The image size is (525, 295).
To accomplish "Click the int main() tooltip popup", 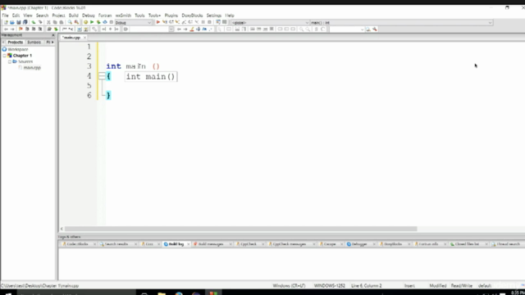I will click(151, 76).
